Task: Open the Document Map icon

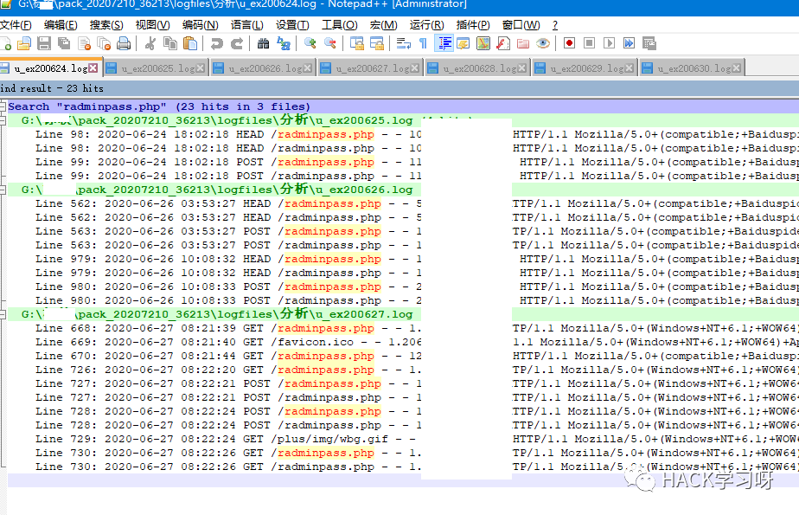Action: [x=483, y=44]
